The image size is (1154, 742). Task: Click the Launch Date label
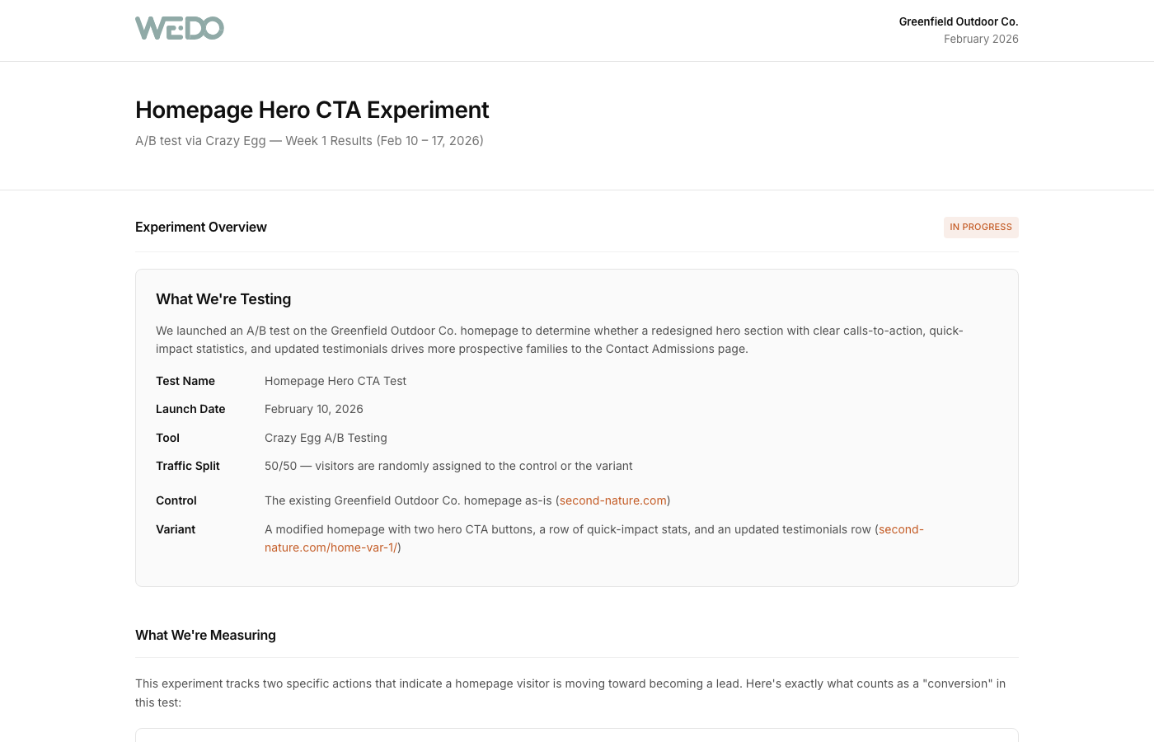pyautogui.click(x=190, y=409)
